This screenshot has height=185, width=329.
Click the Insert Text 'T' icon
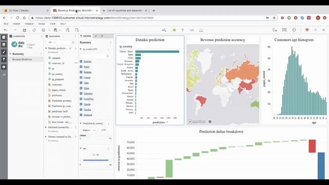pyautogui.click(x=182, y=30)
